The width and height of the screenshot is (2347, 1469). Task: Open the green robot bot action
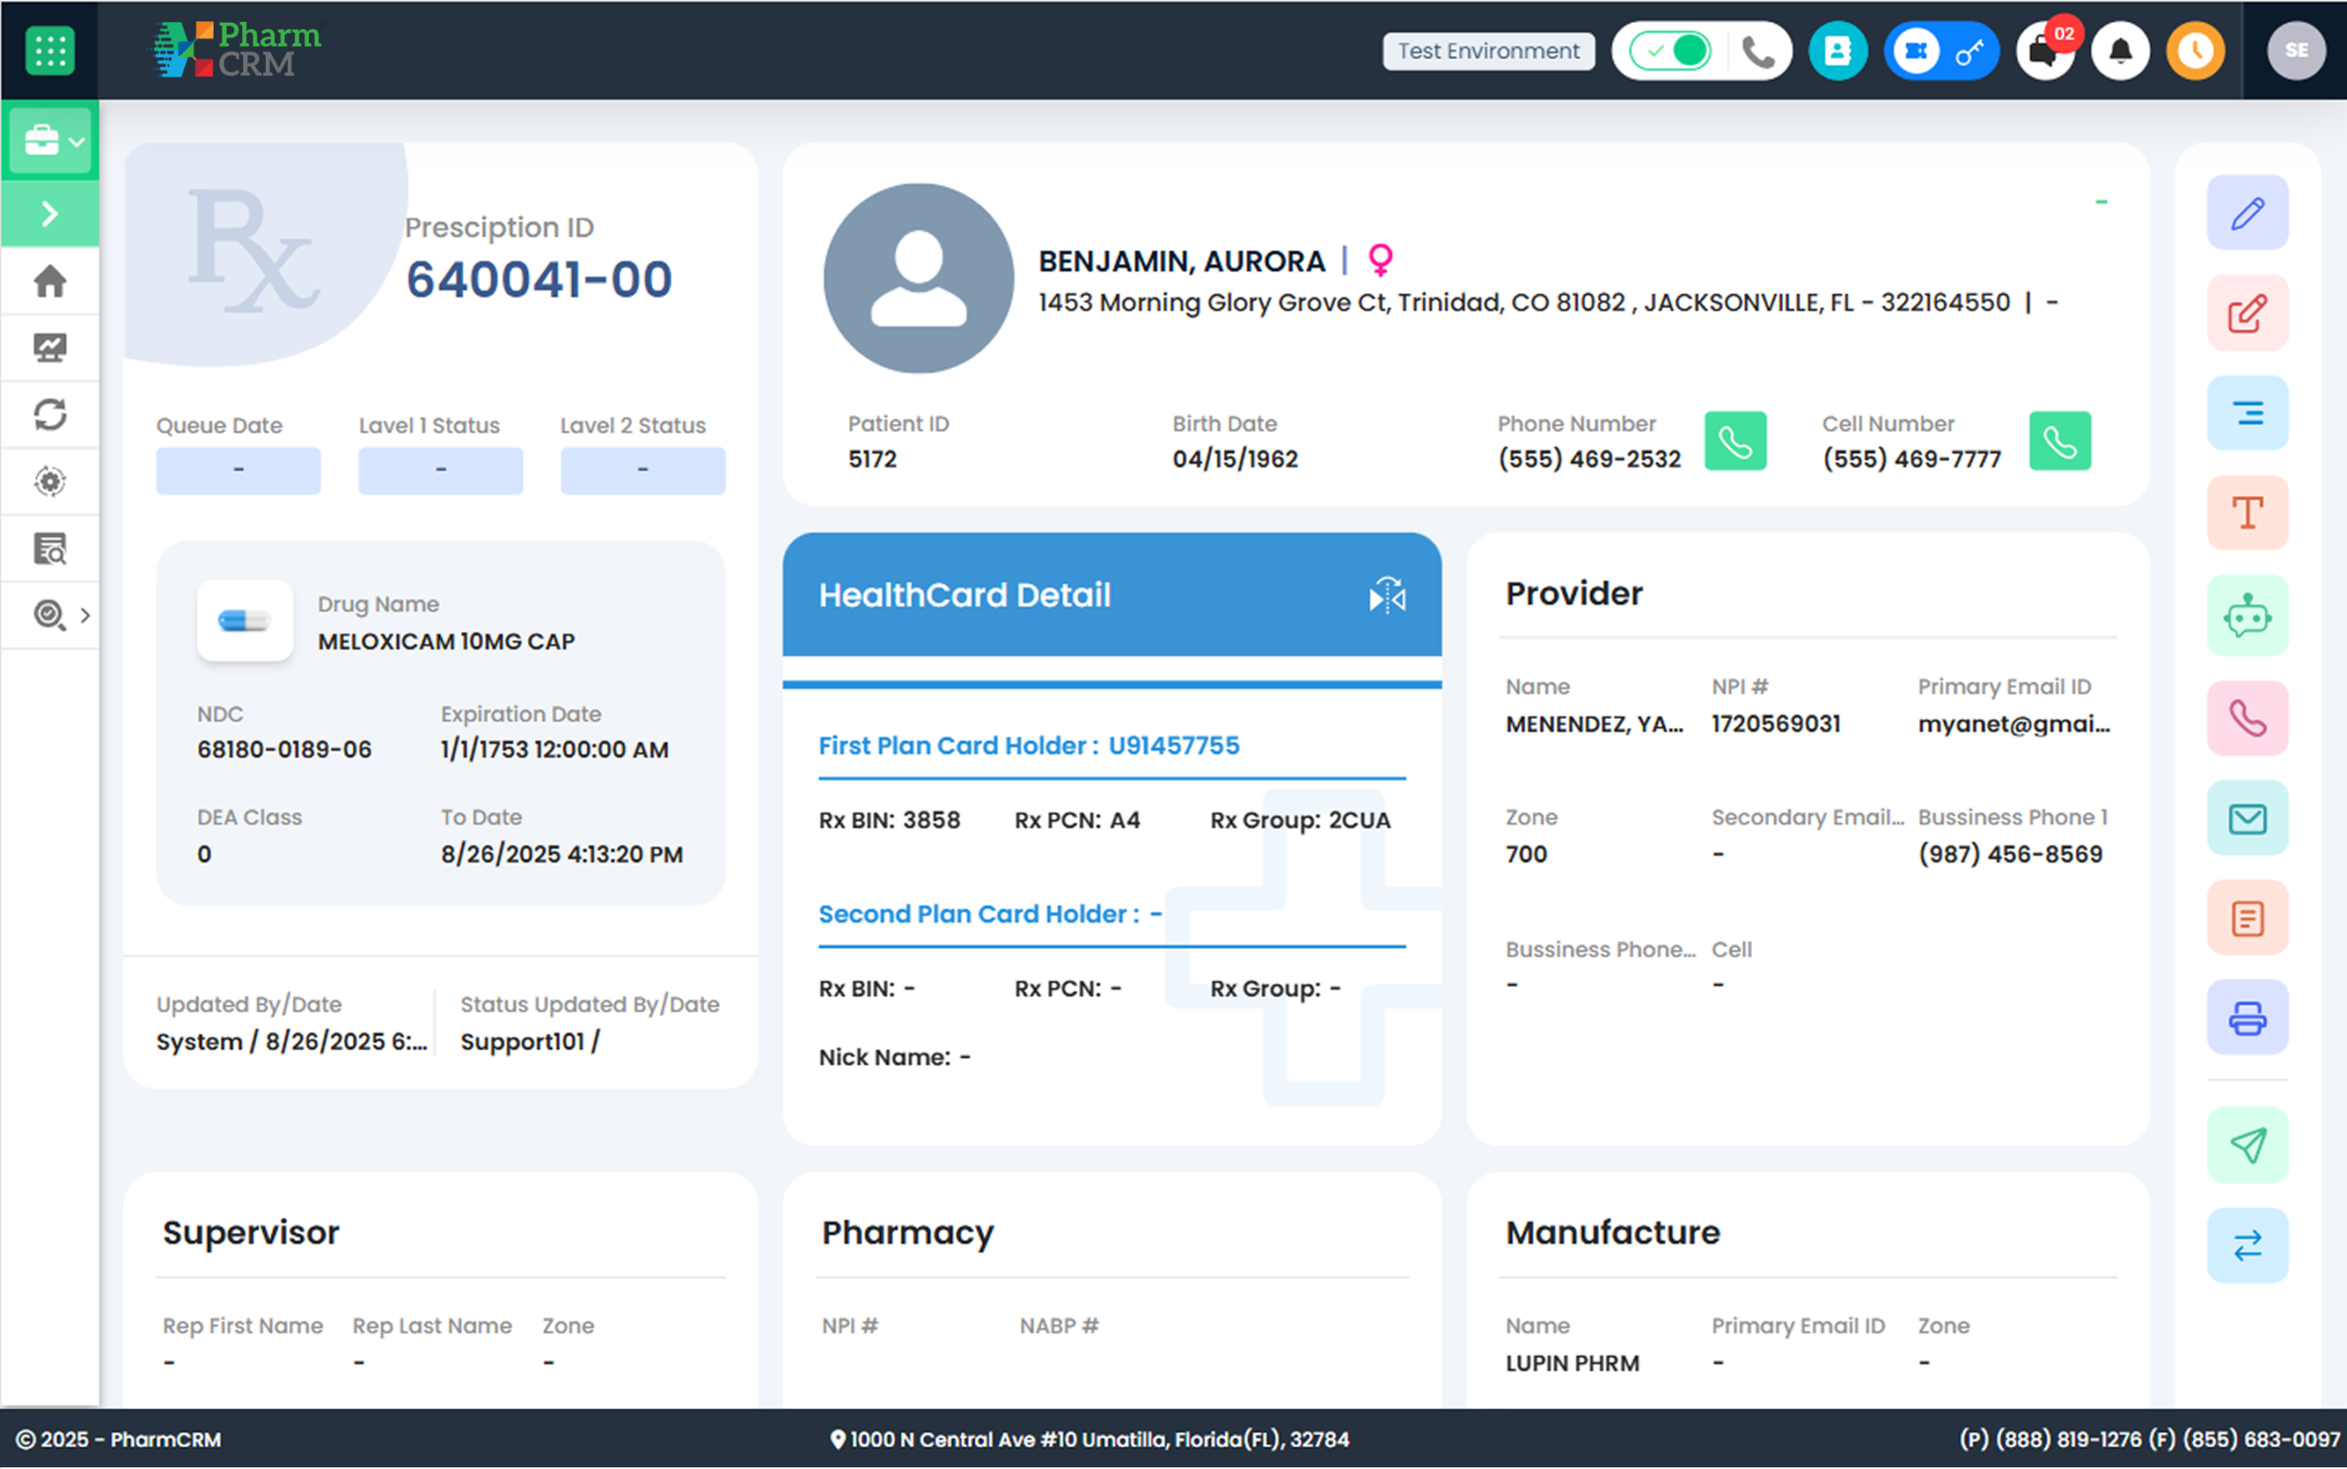point(2247,616)
